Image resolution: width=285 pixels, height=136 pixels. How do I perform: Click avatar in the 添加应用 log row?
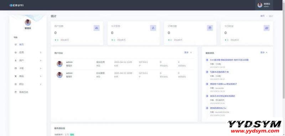click(59, 64)
